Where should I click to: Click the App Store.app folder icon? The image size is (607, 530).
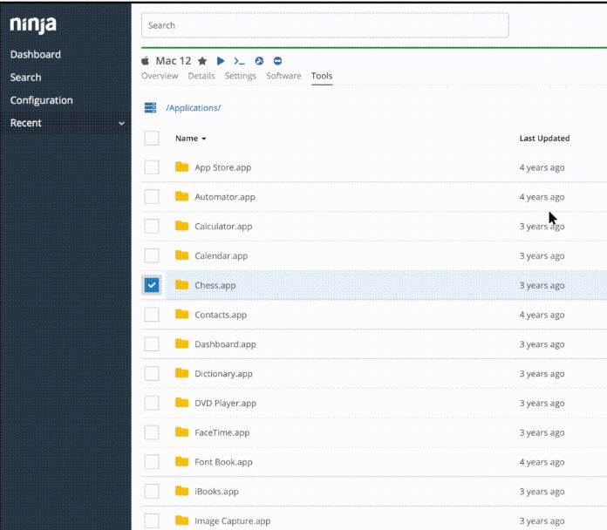click(181, 166)
